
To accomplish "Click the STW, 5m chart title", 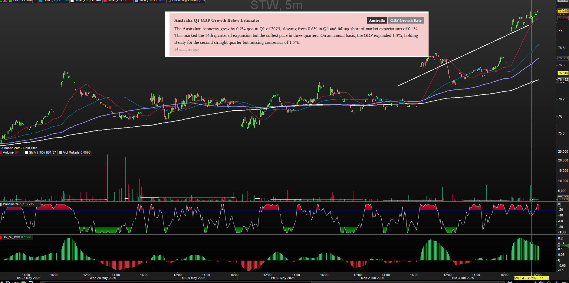I will click(276, 5).
